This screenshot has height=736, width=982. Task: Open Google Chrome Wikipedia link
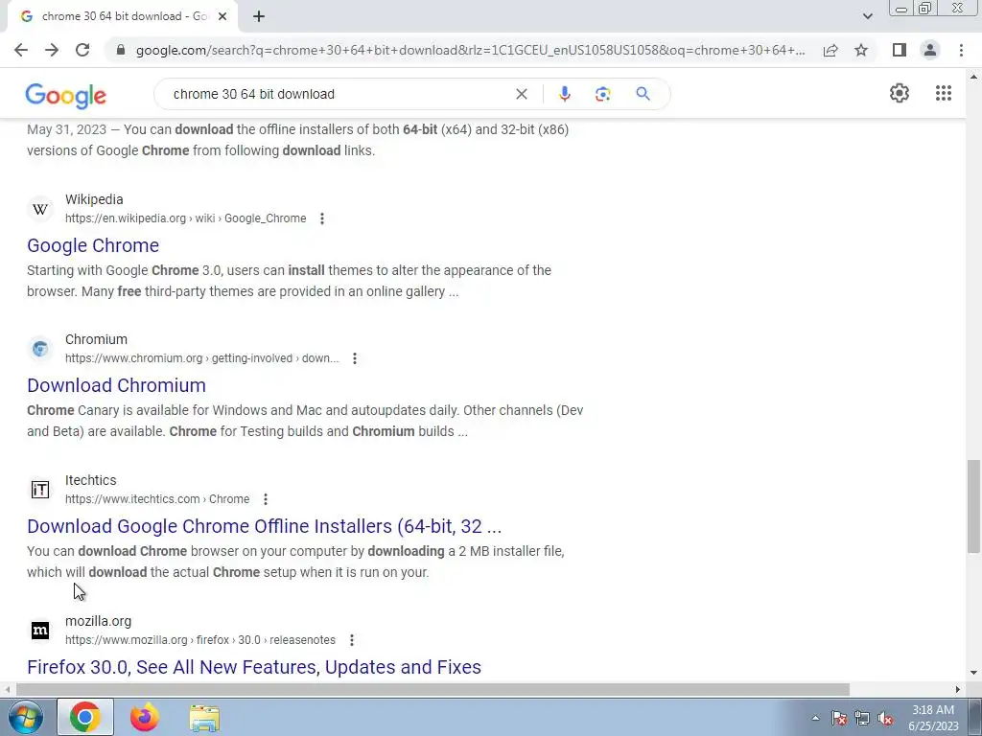(93, 245)
